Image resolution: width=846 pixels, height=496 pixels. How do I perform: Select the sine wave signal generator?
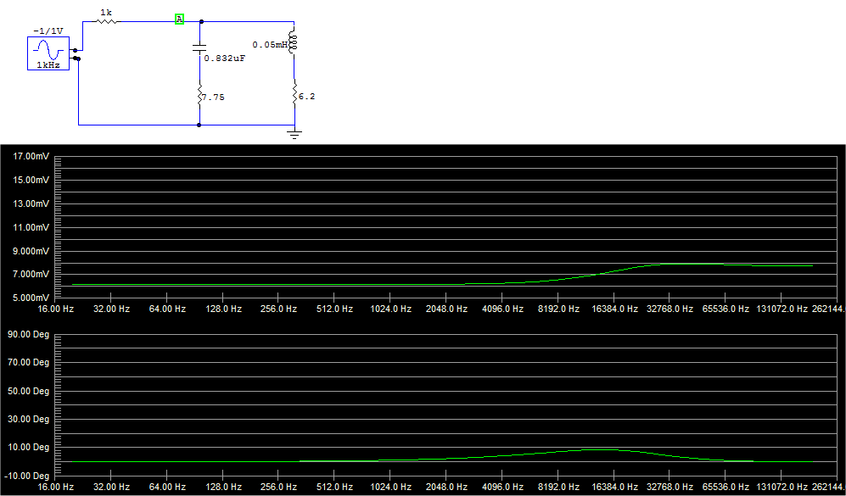(48, 53)
